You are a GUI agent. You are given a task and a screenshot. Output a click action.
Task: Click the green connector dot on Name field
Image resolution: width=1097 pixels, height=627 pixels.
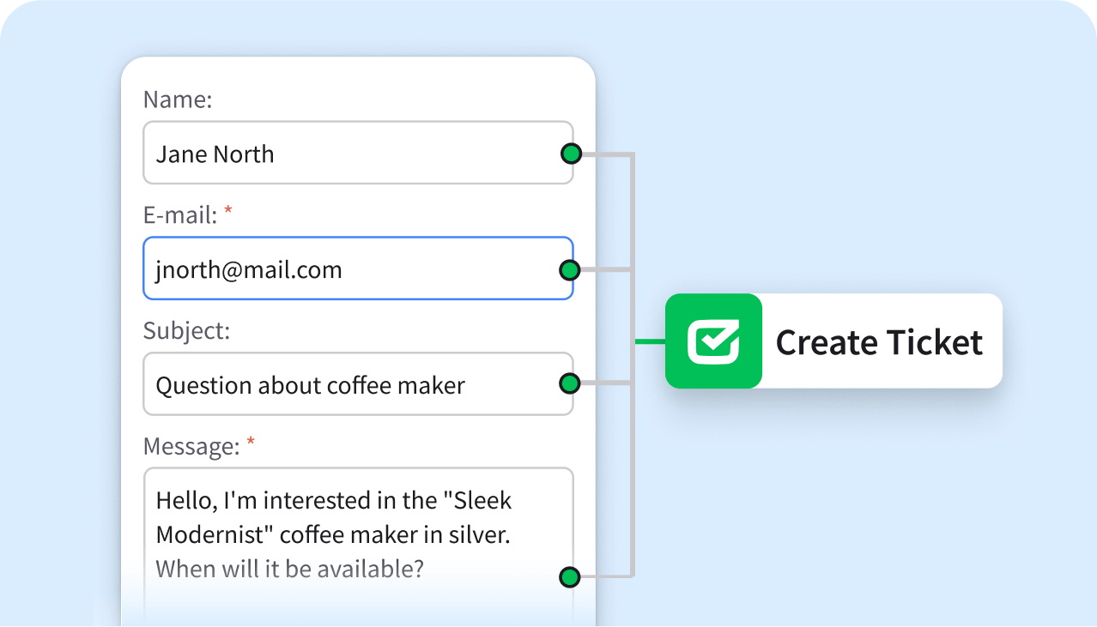571,154
